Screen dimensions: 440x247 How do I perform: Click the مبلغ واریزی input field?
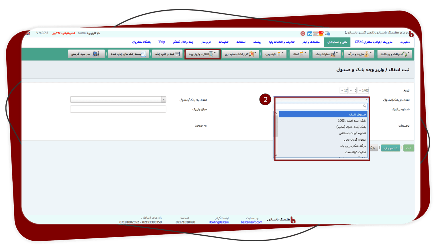(x=118, y=109)
